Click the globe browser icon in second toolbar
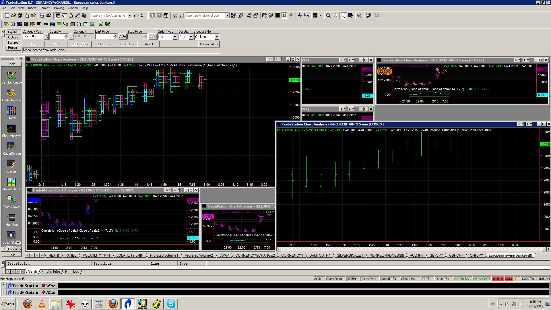551x310 pixels. click(x=92, y=24)
